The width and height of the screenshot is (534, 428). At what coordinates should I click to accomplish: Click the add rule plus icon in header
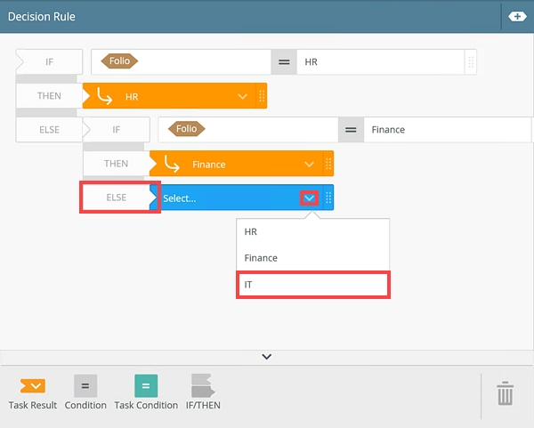(x=517, y=16)
